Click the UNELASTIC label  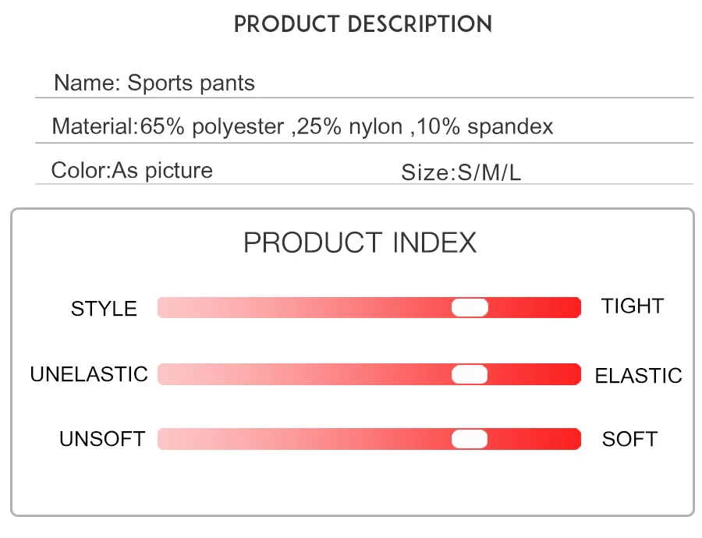pyautogui.click(x=89, y=374)
